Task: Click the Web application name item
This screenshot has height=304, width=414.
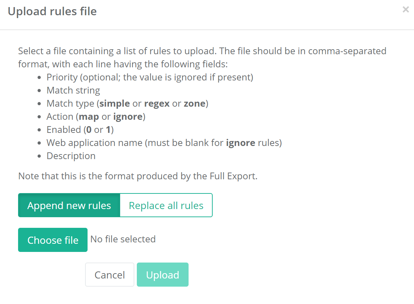Action: tap(164, 143)
